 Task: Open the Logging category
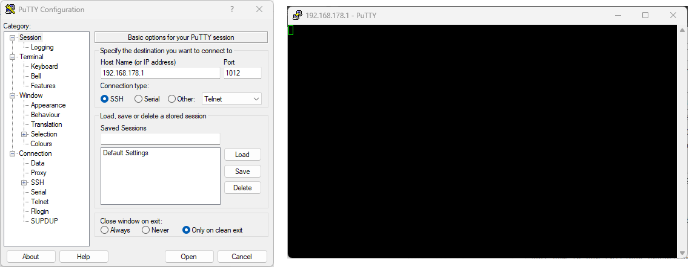[42, 48]
